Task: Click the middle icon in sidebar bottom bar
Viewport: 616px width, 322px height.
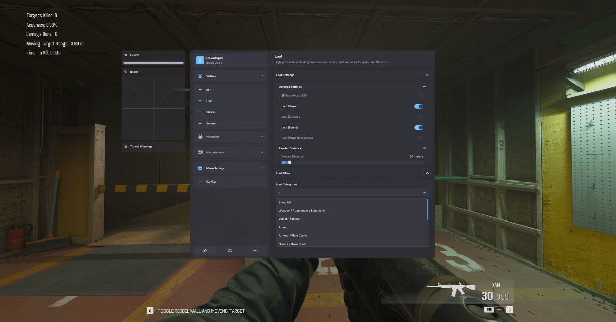Action: 230,251
